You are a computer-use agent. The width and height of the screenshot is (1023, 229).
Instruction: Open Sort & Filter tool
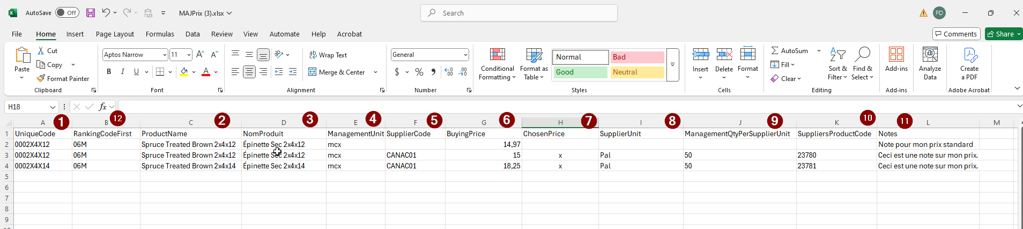837,64
